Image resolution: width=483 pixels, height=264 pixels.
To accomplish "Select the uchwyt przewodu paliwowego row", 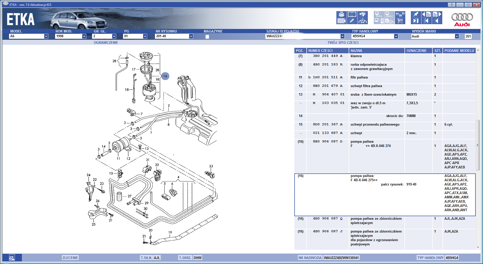I will click(x=385, y=126).
